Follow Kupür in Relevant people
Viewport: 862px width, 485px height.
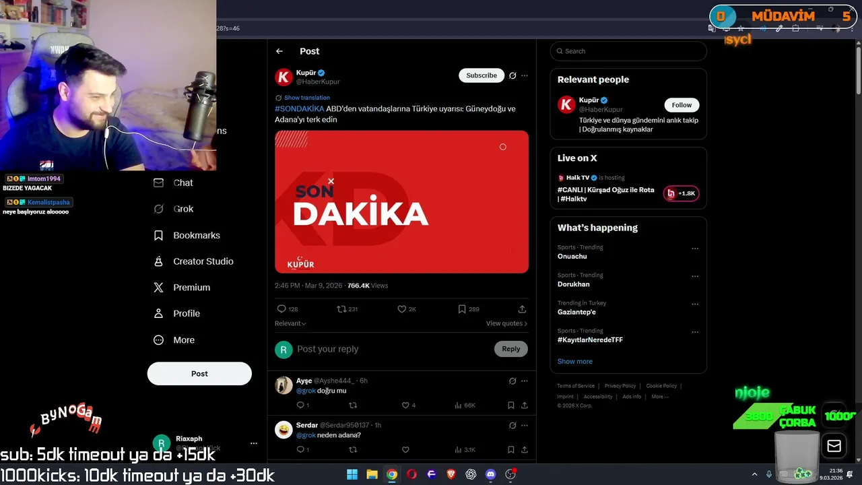(x=682, y=105)
